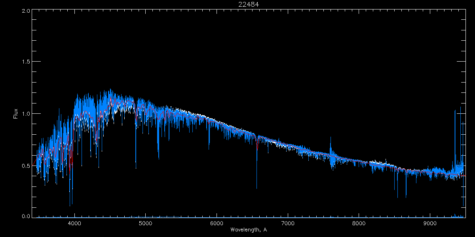This screenshot has width=475, height=237.
Task: Select the 5000 x-axis tick label
Action: click(x=146, y=223)
